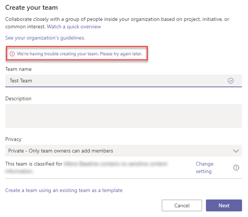Click the Change setting link

(204, 167)
